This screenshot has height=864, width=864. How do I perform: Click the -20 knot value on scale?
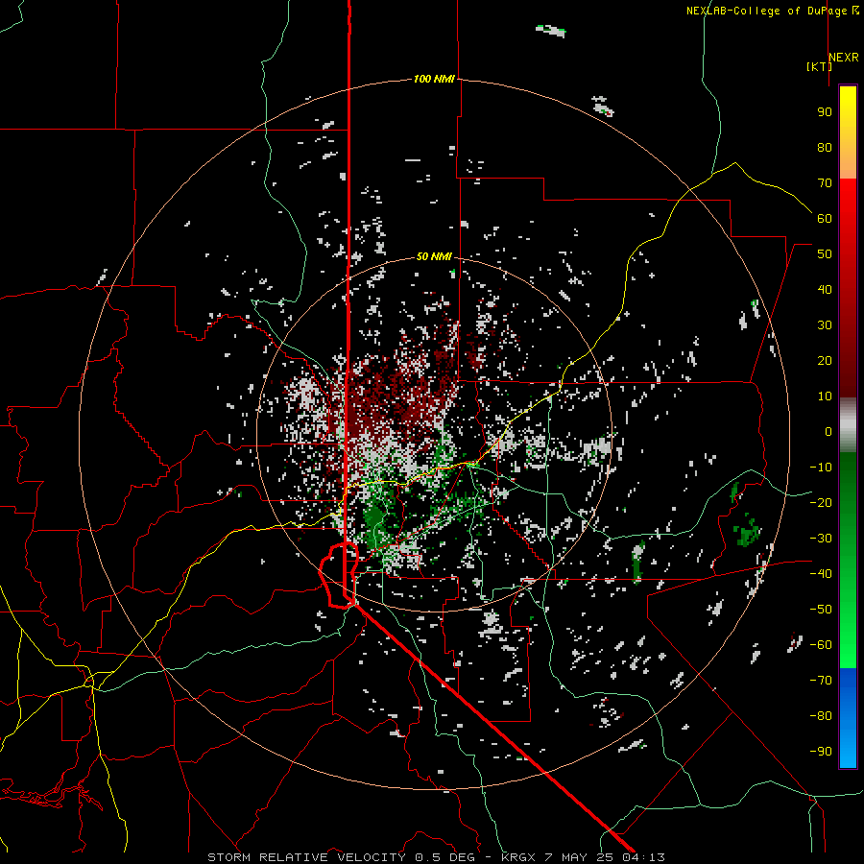pos(821,503)
